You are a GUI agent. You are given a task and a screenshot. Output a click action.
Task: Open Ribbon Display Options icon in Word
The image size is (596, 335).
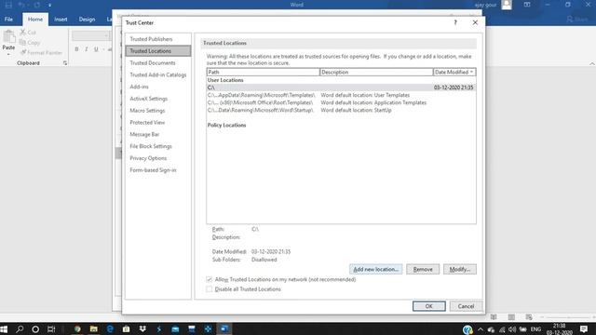click(527, 5)
